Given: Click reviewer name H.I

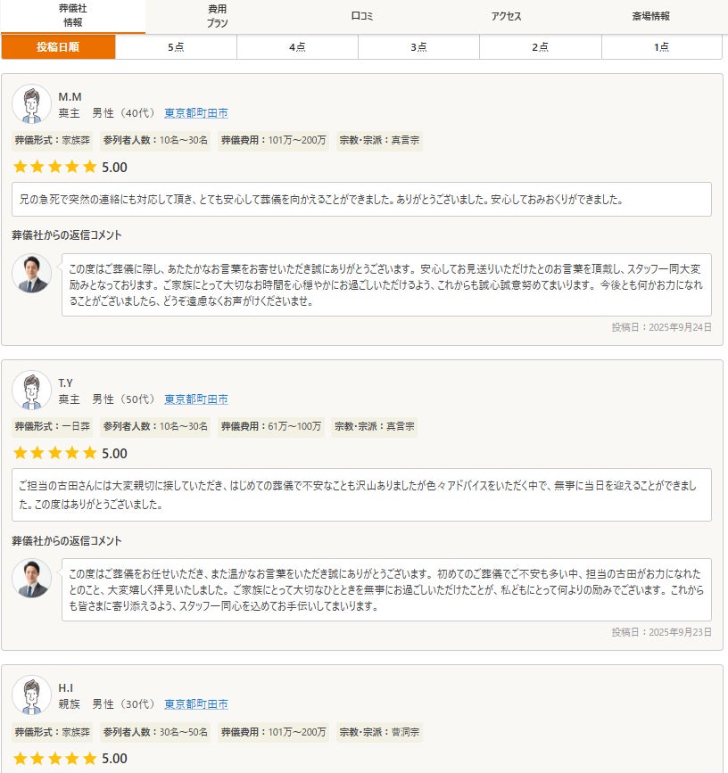Looking at the screenshot, I should click(x=66, y=687).
